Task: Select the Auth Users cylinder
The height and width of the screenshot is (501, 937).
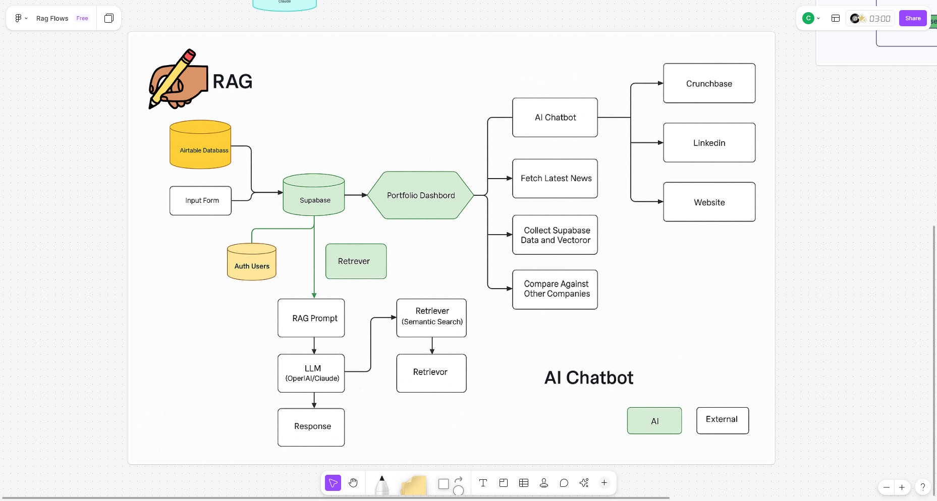Action: (252, 262)
